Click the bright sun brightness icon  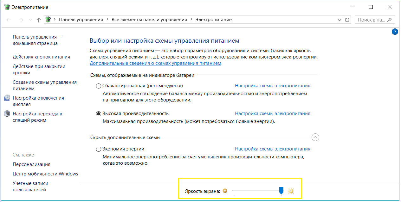click(x=291, y=191)
